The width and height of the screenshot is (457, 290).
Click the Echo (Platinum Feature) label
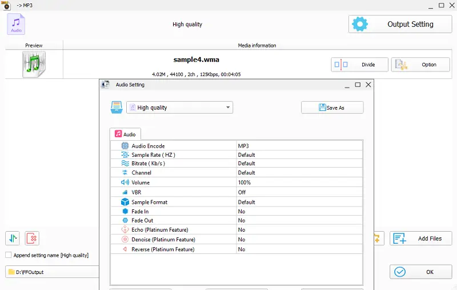tap(160, 229)
